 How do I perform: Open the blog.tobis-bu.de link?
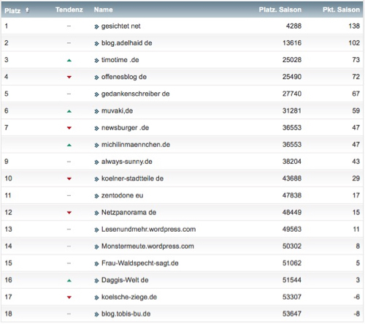point(126,314)
